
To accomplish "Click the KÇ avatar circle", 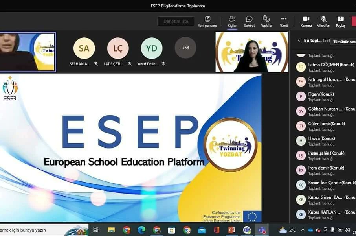I will 301,185.
